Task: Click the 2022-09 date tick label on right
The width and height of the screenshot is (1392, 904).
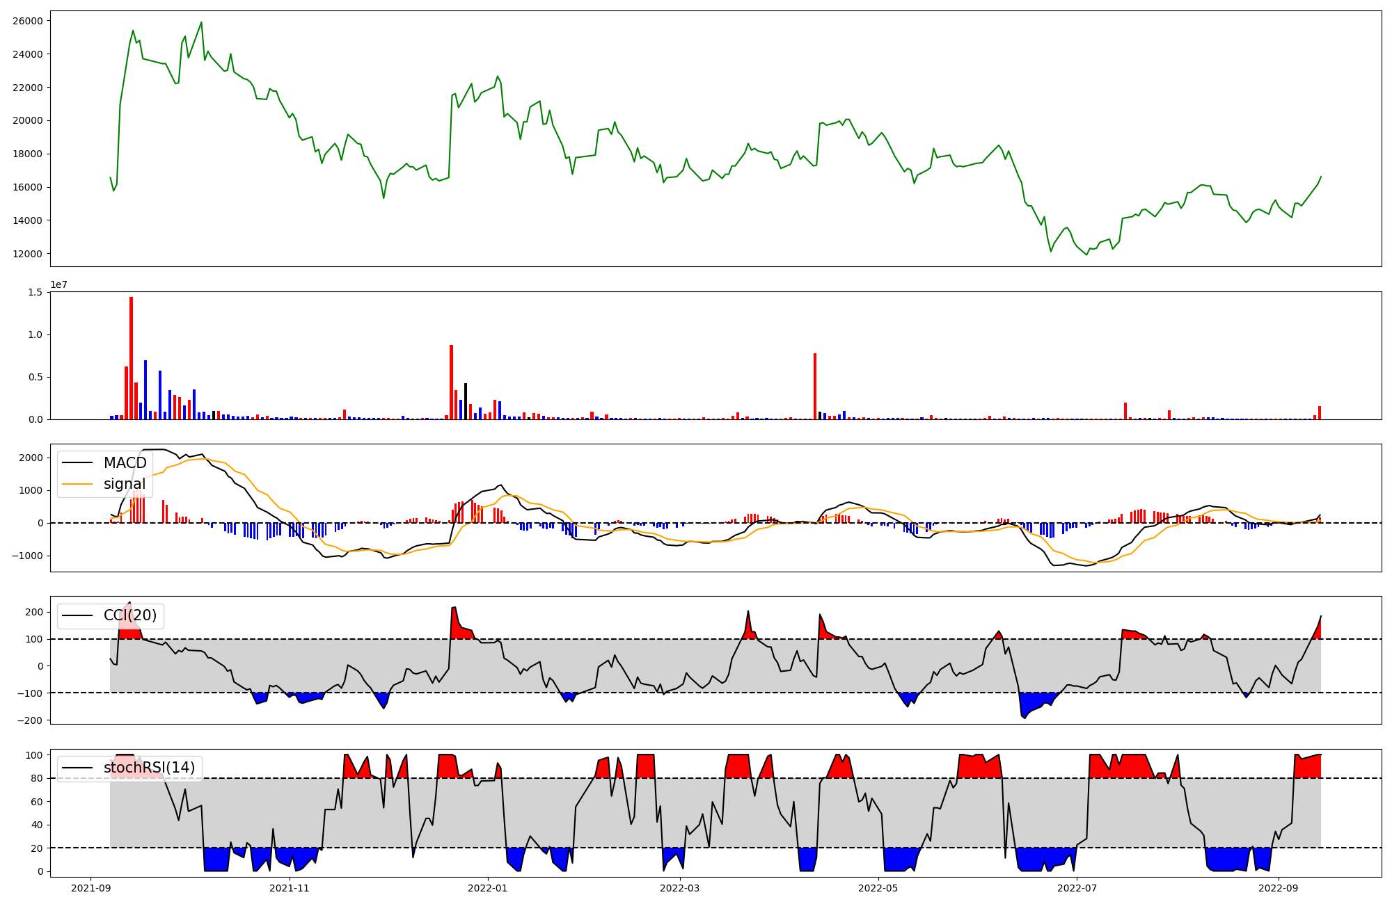Action: (x=1279, y=888)
